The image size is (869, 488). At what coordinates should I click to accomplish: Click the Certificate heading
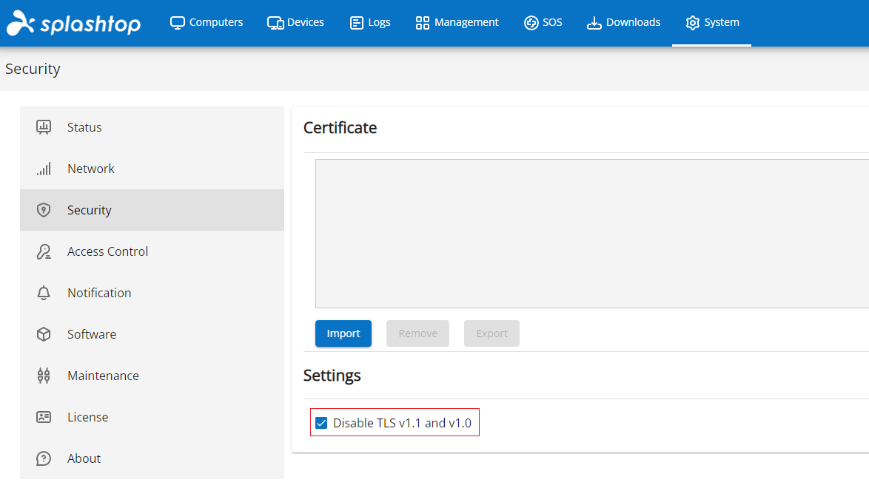pyautogui.click(x=340, y=128)
